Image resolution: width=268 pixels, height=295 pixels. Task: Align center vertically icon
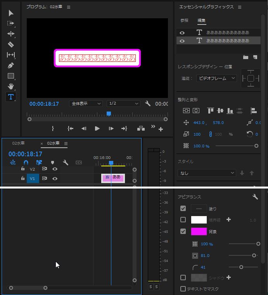(x=186, y=111)
